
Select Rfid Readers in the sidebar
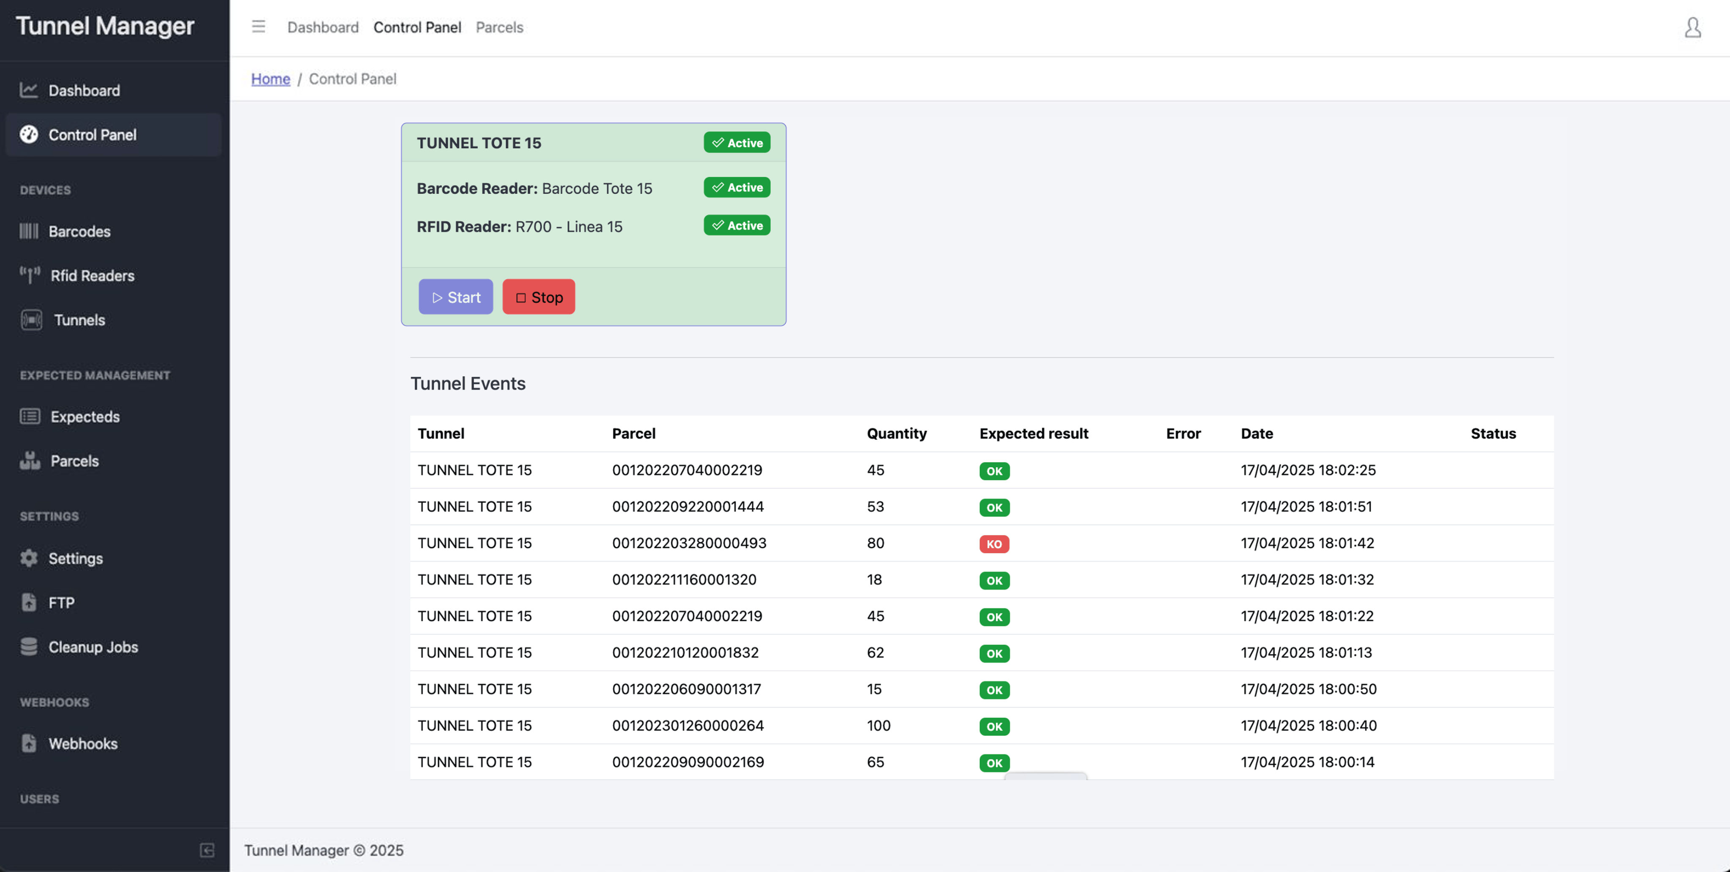[x=113, y=275]
